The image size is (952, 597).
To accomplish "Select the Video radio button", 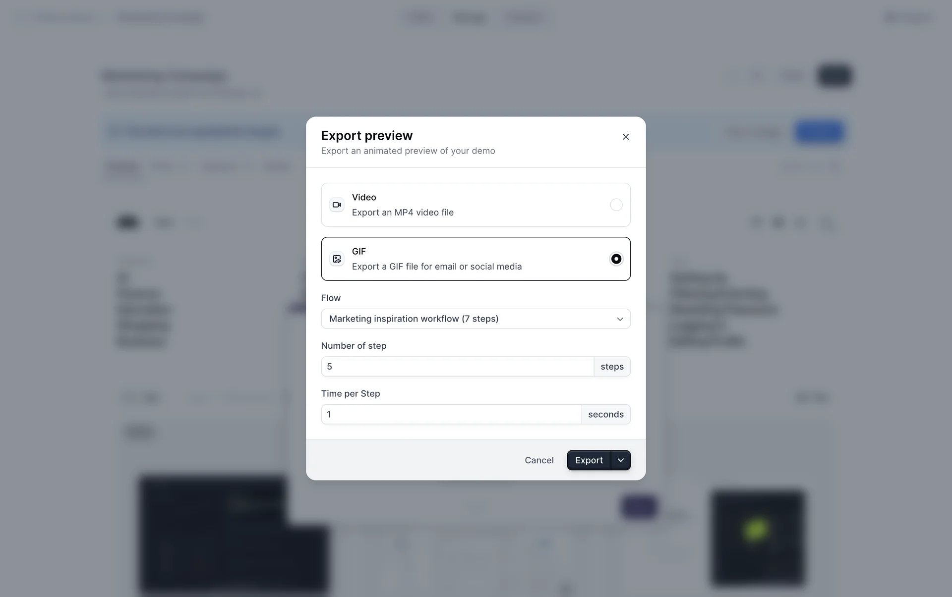I will pyautogui.click(x=616, y=205).
